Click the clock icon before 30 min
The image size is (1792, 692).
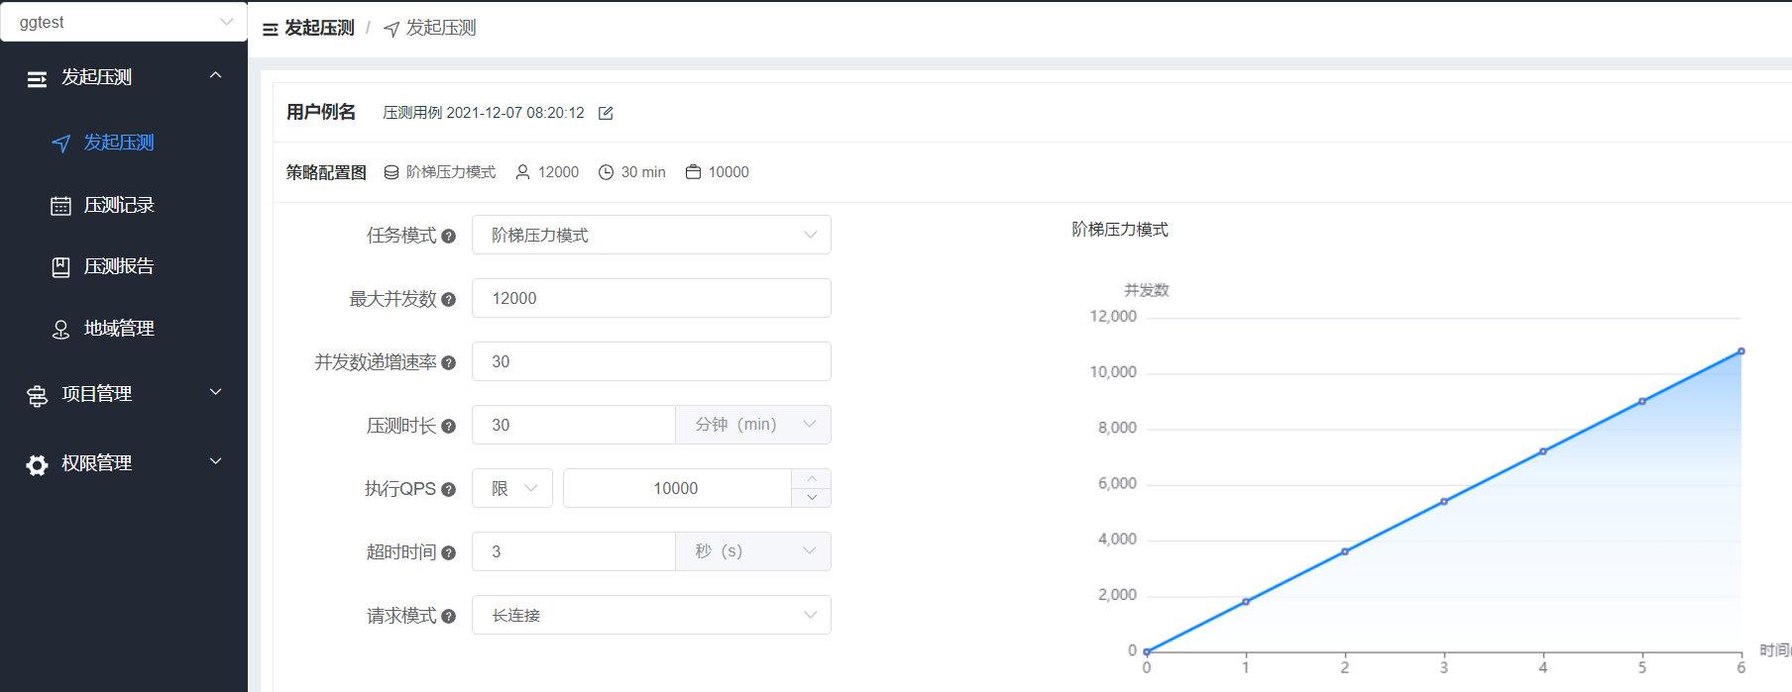click(607, 172)
